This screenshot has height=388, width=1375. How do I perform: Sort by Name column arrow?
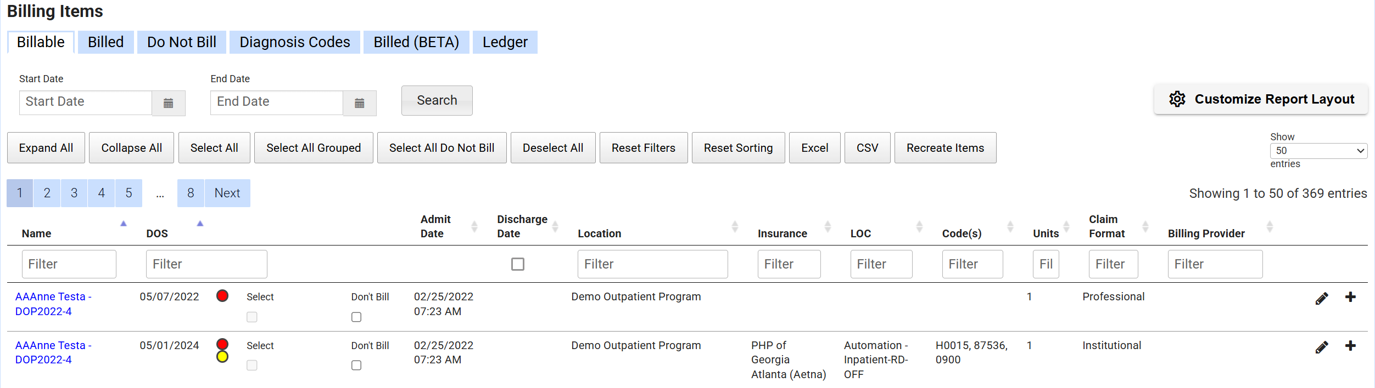pos(124,224)
